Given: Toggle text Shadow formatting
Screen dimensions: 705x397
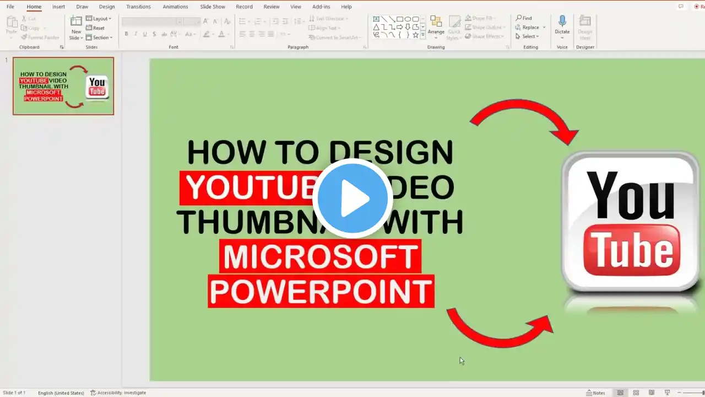Looking at the screenshot, I should pyautogui.click(x=154, y=34).
